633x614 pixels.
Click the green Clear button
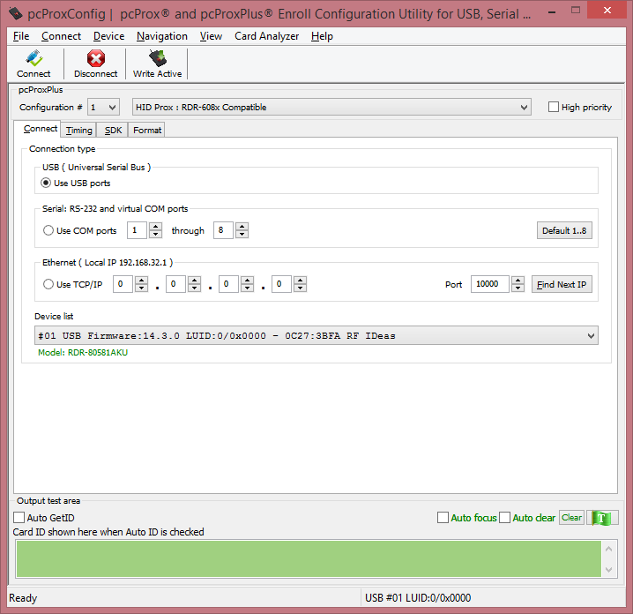[571, 518]
